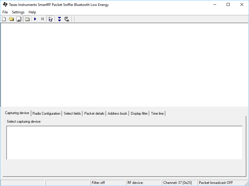The image size is (249, 186).
Task: Toggle auto-scroll with the double down-arrow icon
Action: pos(59,19)
